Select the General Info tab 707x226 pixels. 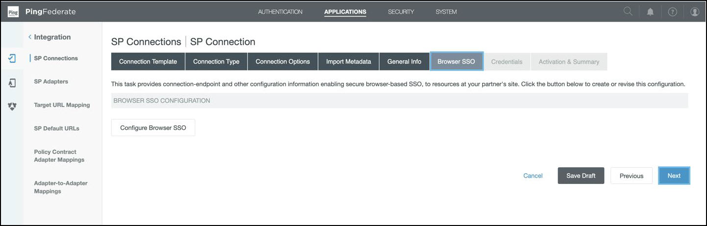(x=404, y=62)
